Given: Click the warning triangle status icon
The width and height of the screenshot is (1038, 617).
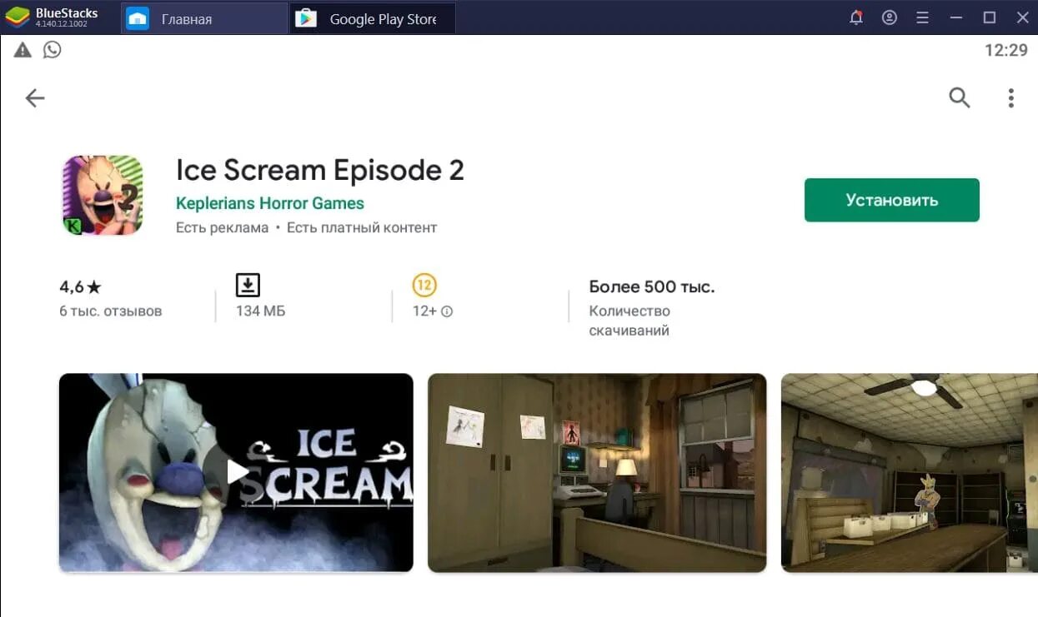Looking at the screenshot, I should pyautogui.click(x=23, y=50).
